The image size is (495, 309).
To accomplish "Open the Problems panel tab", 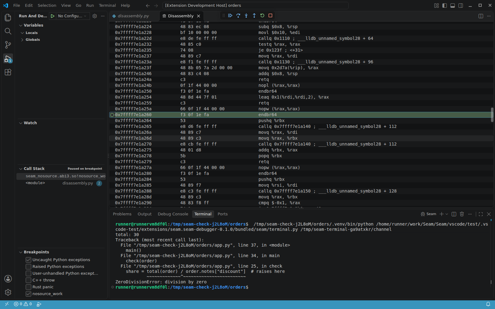I will [122, 214].
